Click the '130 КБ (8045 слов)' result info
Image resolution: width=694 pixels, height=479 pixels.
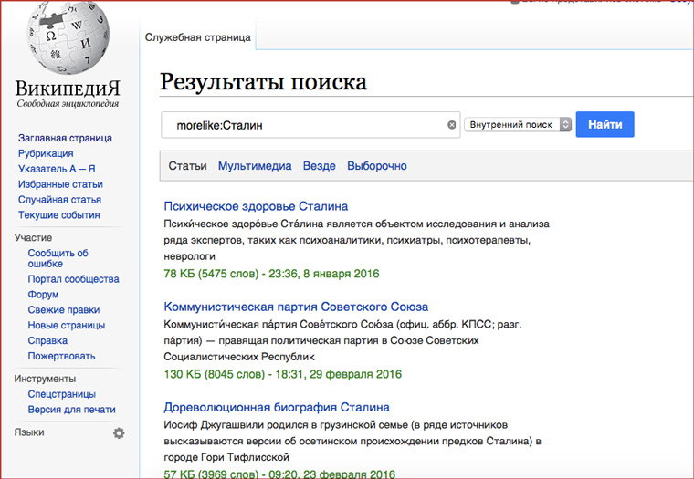click(214, 374)
